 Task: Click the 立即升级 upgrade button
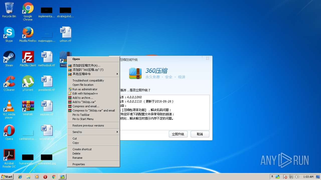(x=178, y=134)
